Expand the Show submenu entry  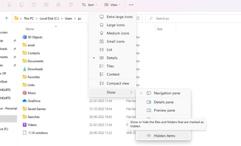(x=111, y=92)
